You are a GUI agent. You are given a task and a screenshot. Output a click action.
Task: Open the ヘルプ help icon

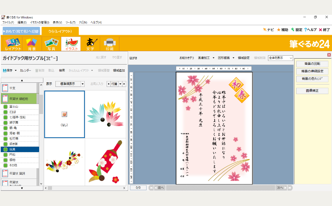306,30
